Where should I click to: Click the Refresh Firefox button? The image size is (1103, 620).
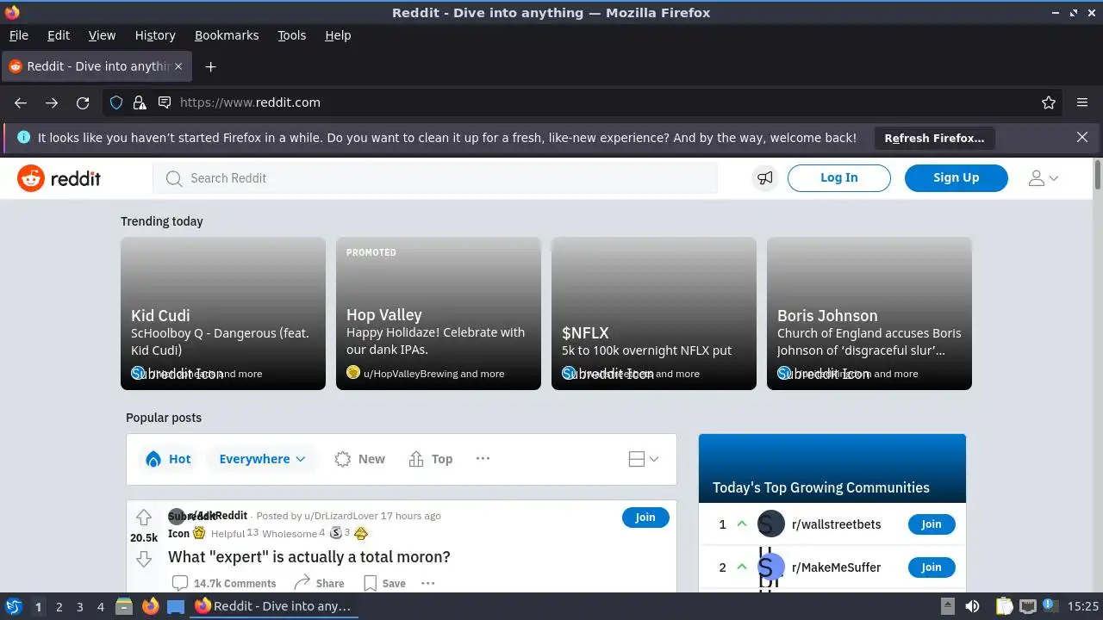coord(934,138)
